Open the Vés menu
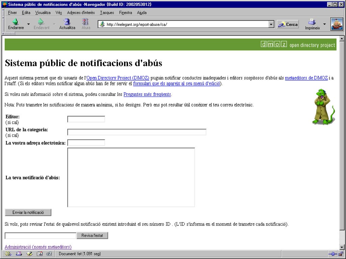346x259 pixels. 59,12
